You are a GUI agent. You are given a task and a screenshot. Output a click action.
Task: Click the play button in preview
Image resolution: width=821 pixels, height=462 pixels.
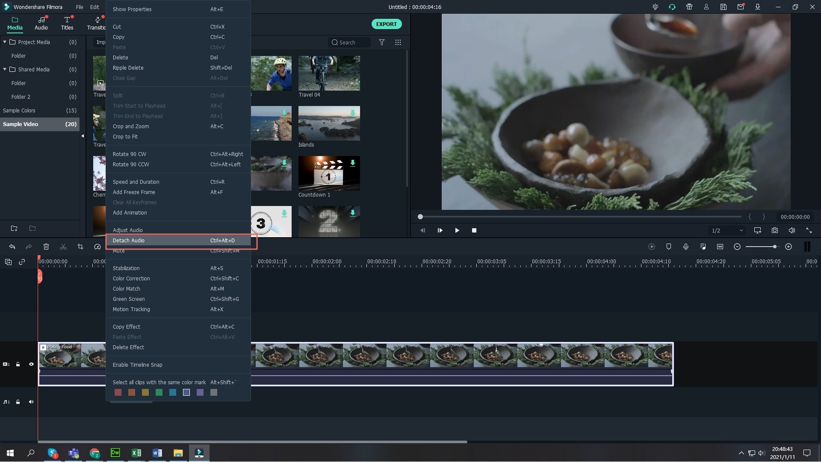click(x=457, y=230)
